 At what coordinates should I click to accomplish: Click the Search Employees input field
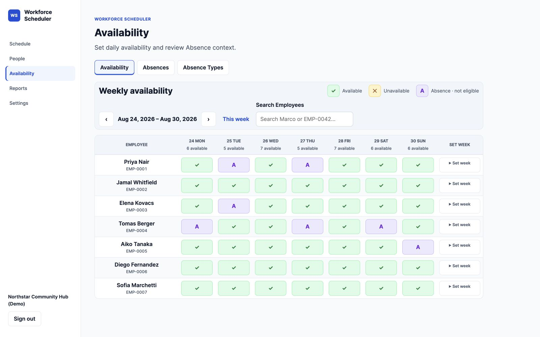tap(304, 119)
